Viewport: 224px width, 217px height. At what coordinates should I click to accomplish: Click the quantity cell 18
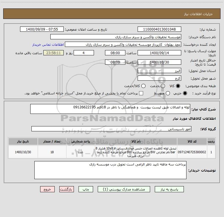[52, 152]
